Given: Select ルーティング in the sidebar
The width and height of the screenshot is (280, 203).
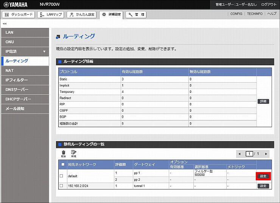Looking at the screenshot, I should 25,61.
